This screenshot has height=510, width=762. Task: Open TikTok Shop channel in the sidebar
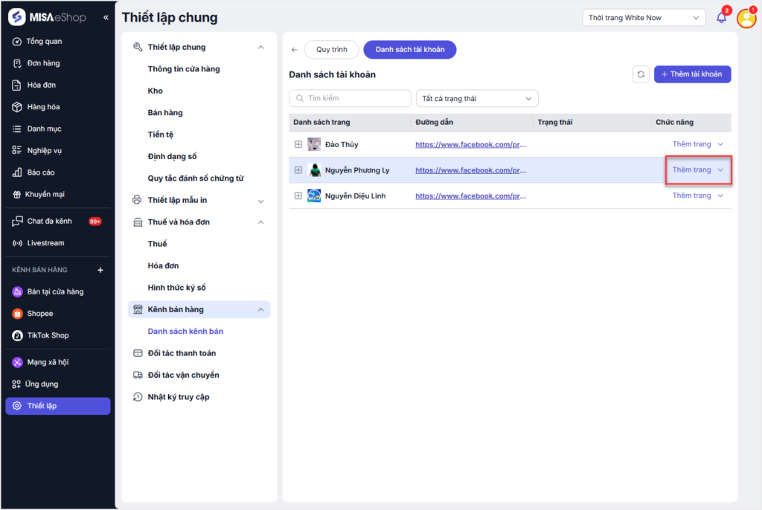pyautogui.click(x=48, y=335)
